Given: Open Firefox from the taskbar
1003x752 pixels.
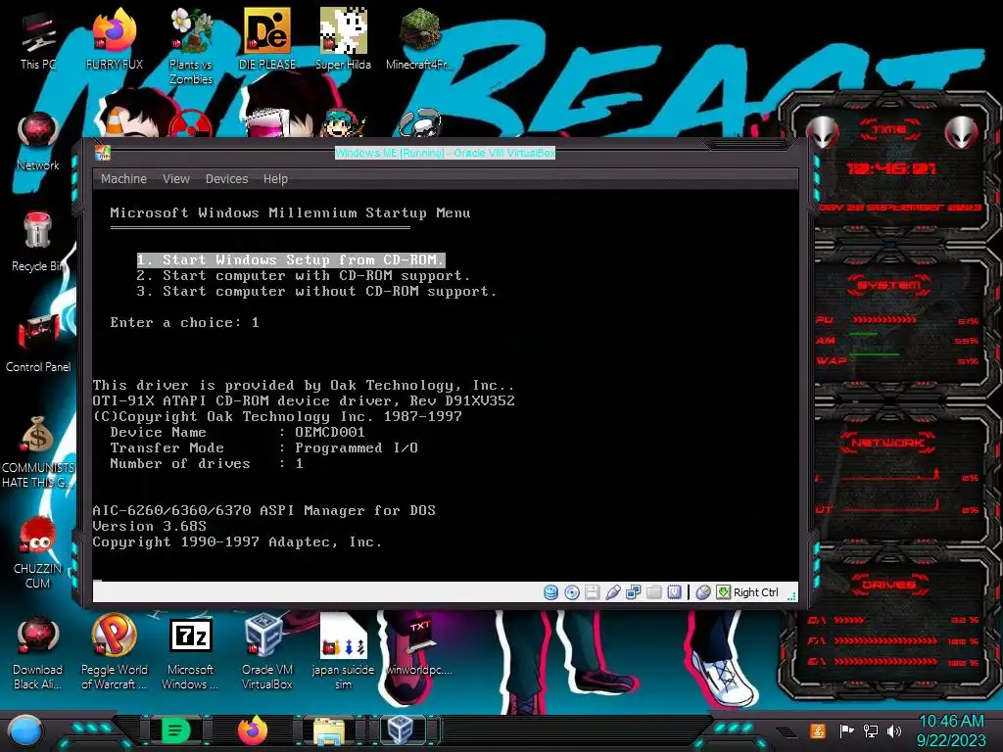Looking at the screenshot, I should coord(252,730).
